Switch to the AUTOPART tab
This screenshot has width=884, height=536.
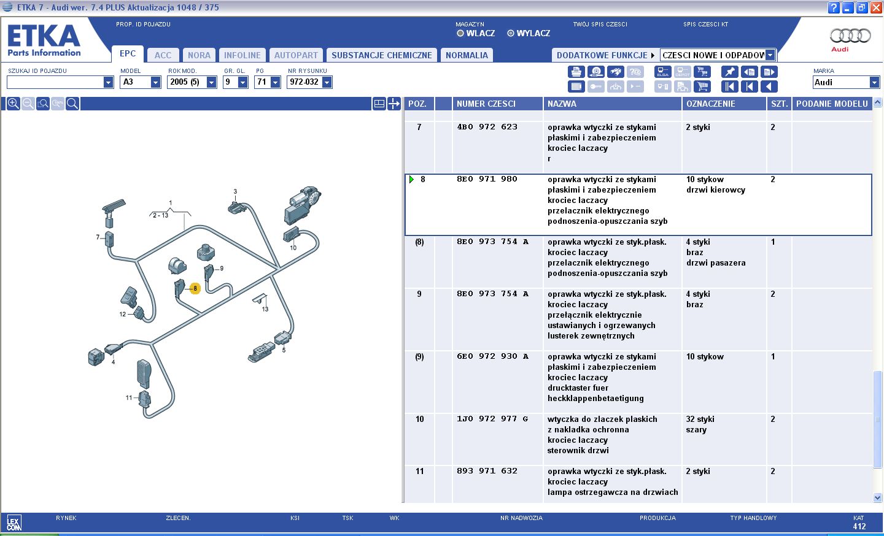click(297, 55)
